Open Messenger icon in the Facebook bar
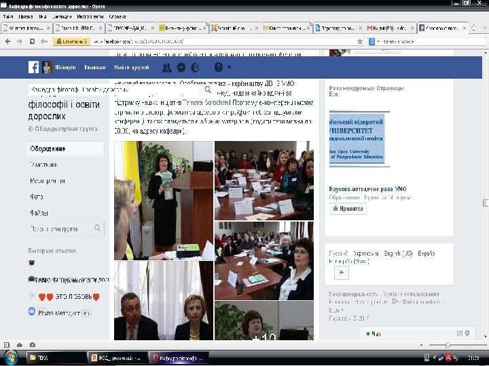This screenshot has height=366, width=489. (x=181, y=67)
